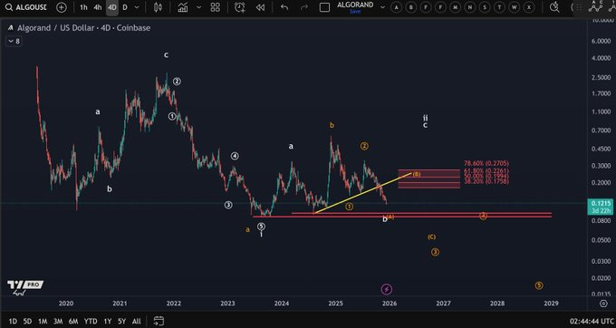Screen dimensions: 616x328
Task: Open quick search magnifier with lightning
Action: pyautogui.click(x=554, y=7)
